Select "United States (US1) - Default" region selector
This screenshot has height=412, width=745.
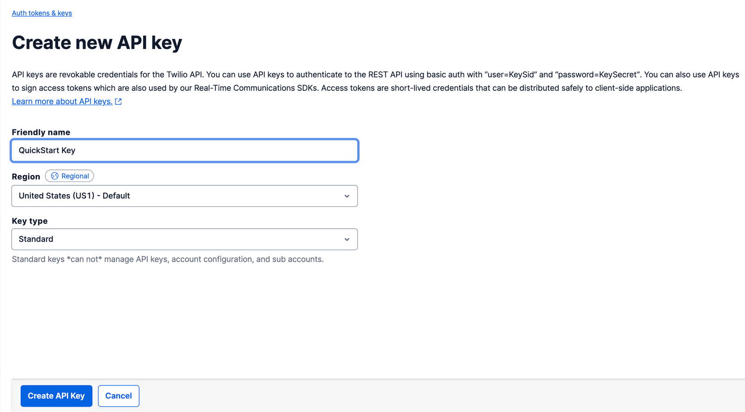coord(184,196)
